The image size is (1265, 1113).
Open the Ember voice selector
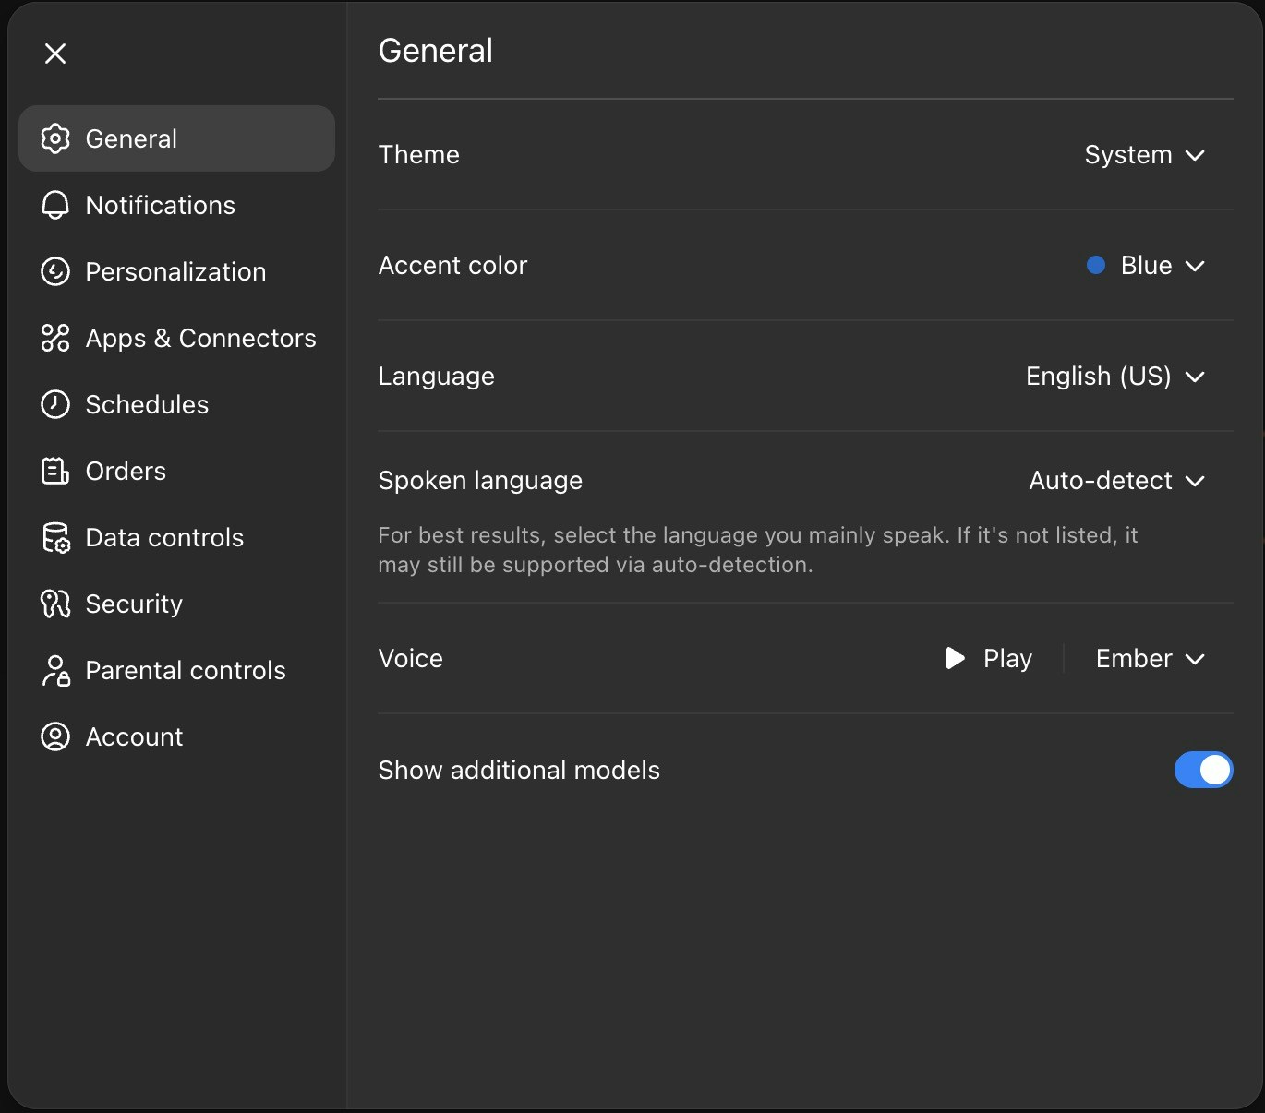pyautogui.click(x=1150, y=659)
